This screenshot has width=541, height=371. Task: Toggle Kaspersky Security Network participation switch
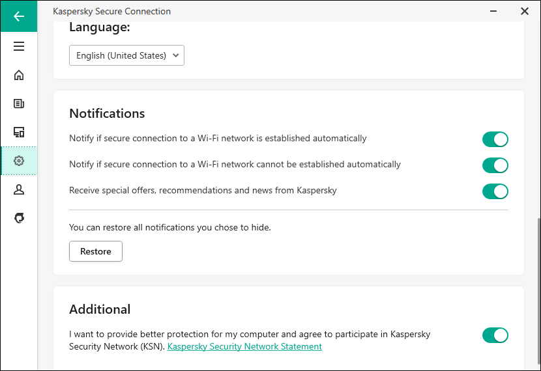coord(495,335)
